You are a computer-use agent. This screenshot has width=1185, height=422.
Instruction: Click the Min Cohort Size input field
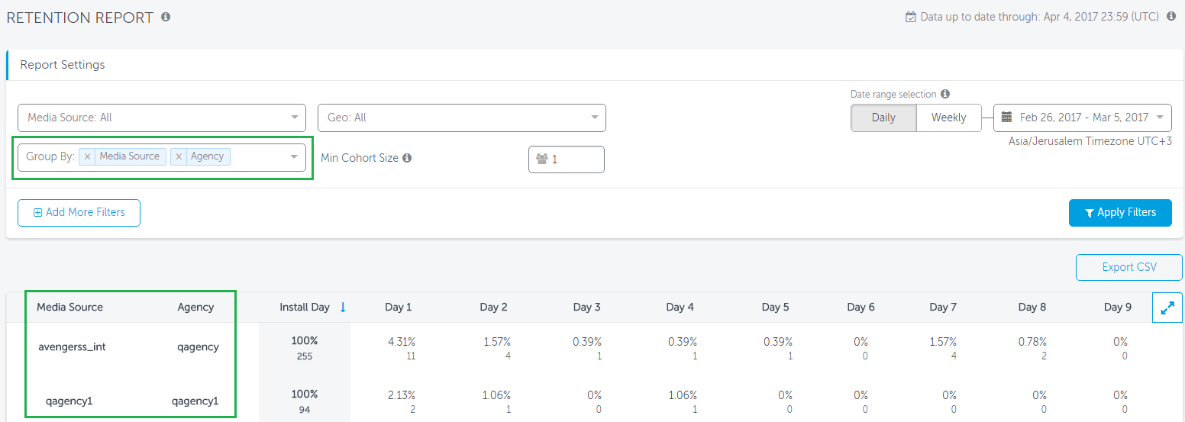(x=567, y=159)
